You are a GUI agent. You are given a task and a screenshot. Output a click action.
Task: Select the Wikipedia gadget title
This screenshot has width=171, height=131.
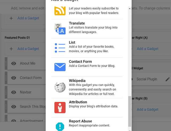77,81
